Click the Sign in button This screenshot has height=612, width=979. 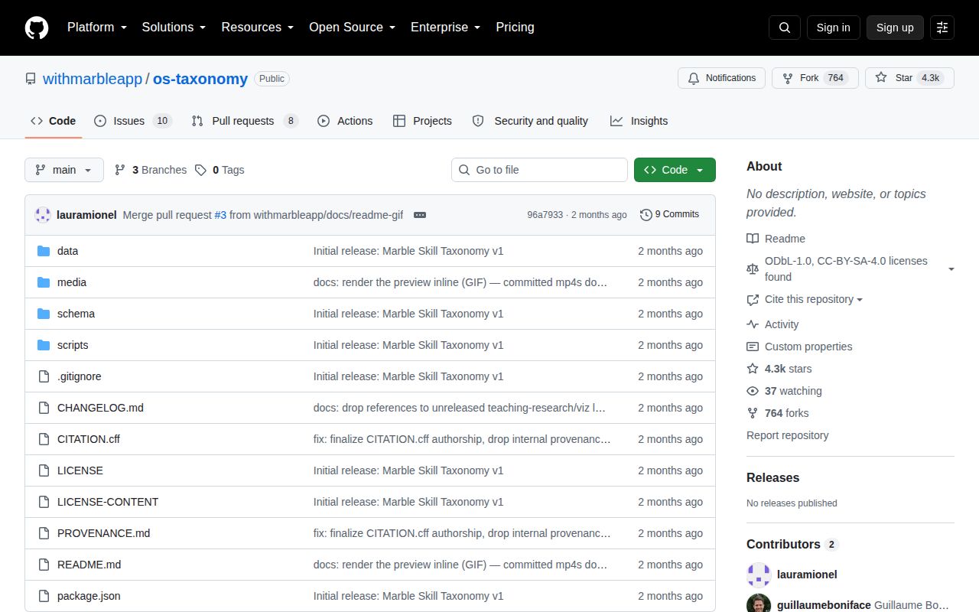click(x=833, y=28)
